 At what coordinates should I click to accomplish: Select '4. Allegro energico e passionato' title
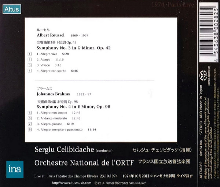pyautogui.click(x=60, y=130)
